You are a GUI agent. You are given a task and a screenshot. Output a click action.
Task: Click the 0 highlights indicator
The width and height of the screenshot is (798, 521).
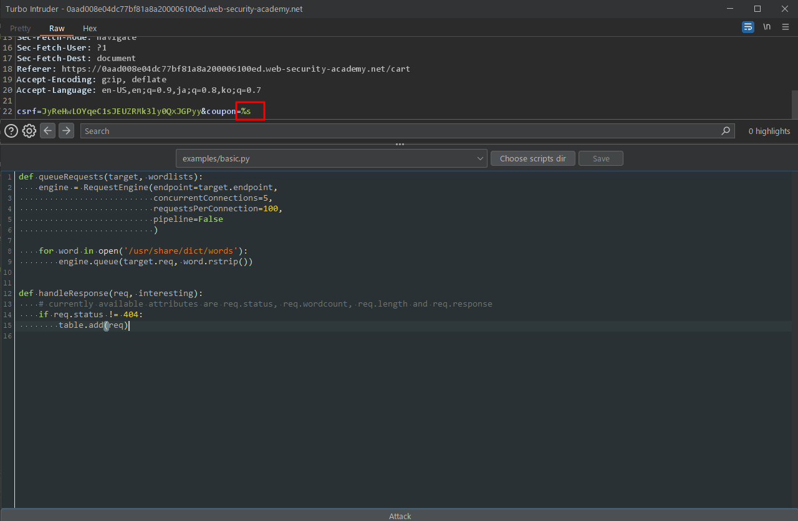click(x=769, y=131)
